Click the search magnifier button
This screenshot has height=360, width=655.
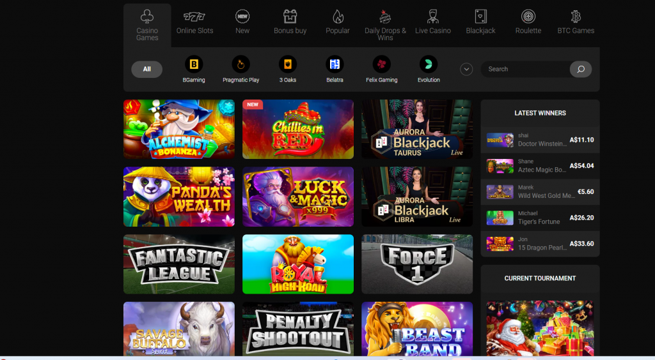pyautogui.click(x=581, y=69)
